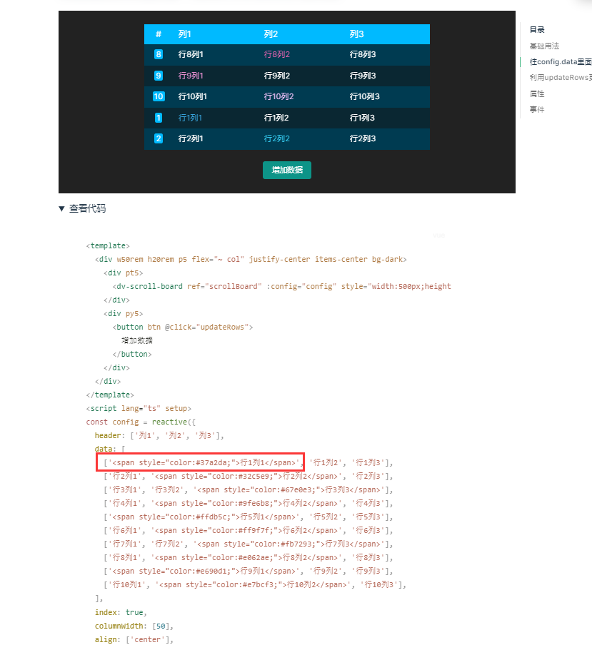The height and width of the screenshot is (645, 592).
Task: Click the index badge numbered 1
Action: point(158,117)
